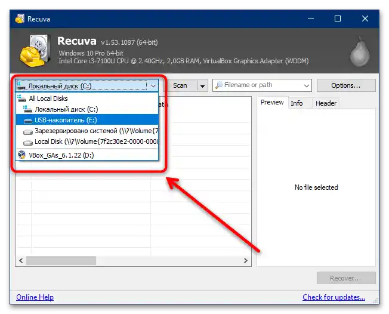Click the Recuva title bar app icon
This screenshot has height=314, width=389.
click(x=20, y=19)
